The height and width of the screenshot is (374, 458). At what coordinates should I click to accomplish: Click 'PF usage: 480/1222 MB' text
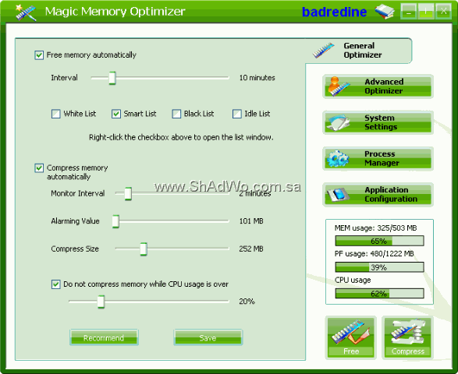click(375, 254)
